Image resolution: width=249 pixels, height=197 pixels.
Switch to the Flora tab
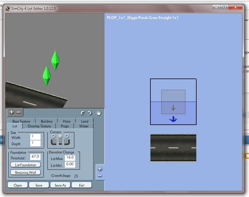coord(67,121)
